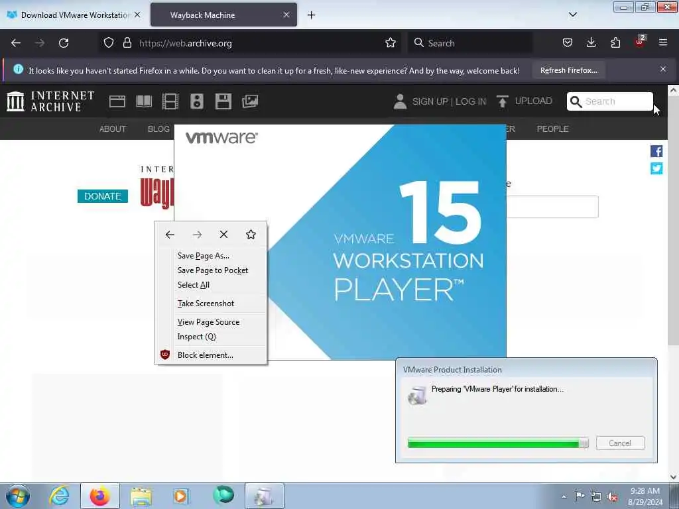The width and height of the screenshot is (679, 509).
Task: Reload the current page
Action: click(64, 43)
